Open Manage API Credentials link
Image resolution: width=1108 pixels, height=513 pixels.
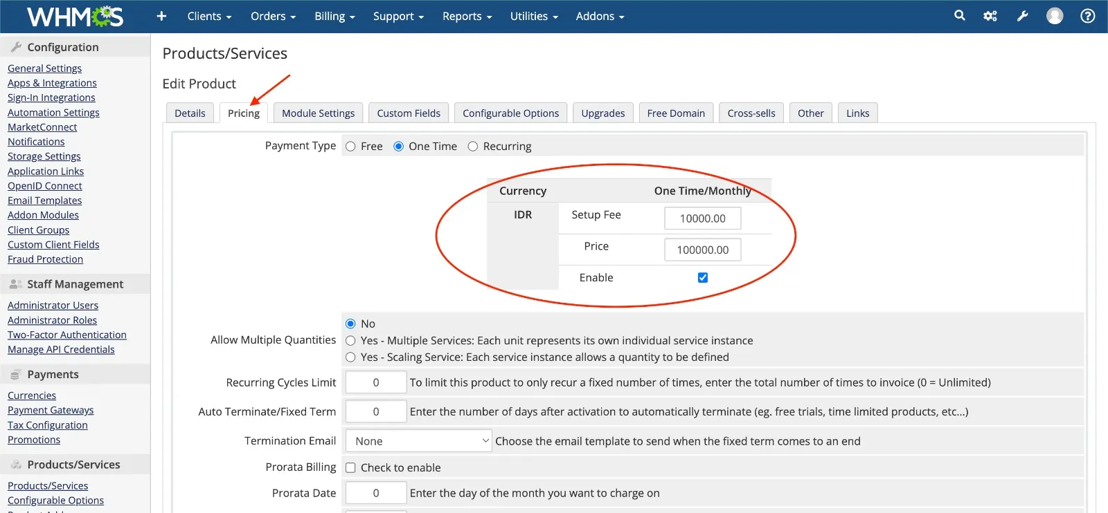tap(61, 350)
